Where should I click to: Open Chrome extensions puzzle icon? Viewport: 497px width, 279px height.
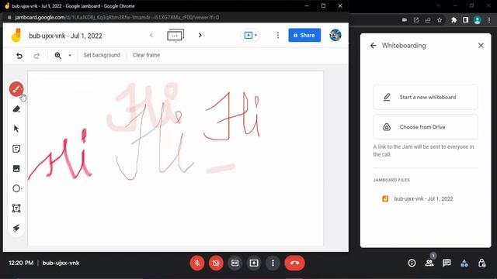click(454, 20)
